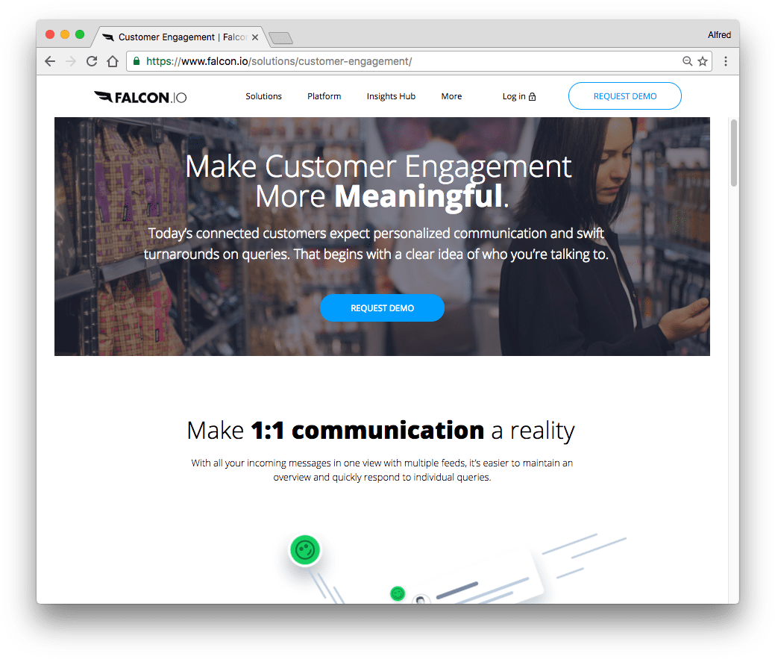This screenshot has height=659, width=775.
Task: Open Chrome three-dot menu
Action: click(726, 61)
